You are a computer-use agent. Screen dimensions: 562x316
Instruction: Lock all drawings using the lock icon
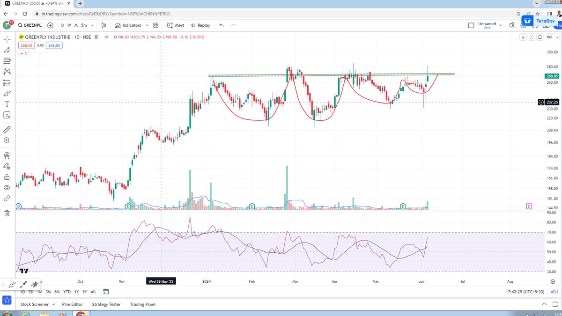6,176
